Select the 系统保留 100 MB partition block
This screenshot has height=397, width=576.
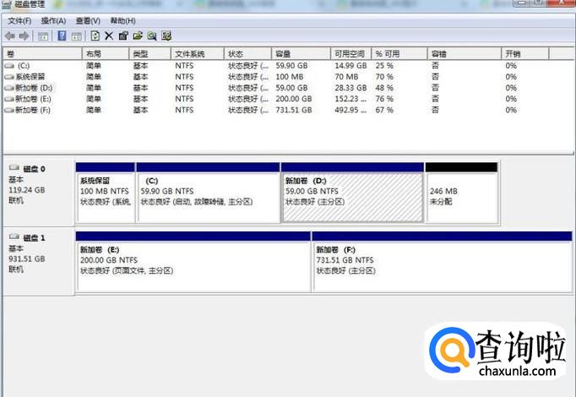click(106, 193)
